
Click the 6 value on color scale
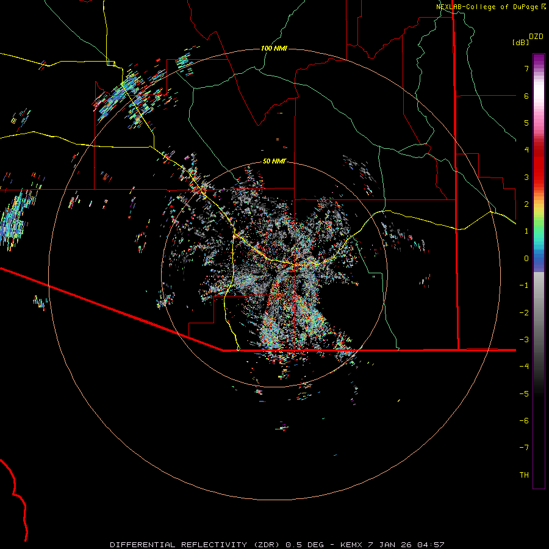(x=526, y=96)
